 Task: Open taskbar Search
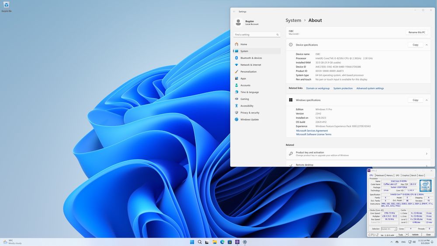pos(200,242)
